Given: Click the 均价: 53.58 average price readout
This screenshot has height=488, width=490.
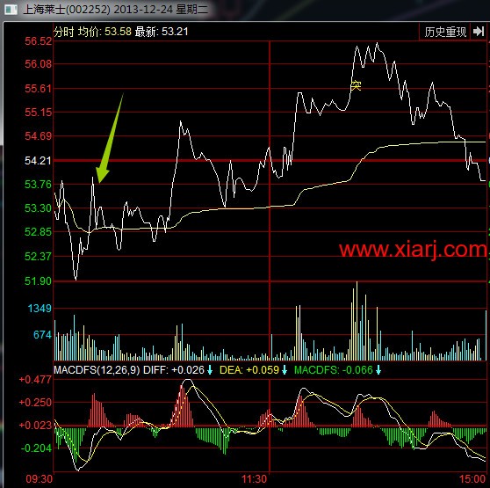Looking at the screenshot, I should (x=104, y=32).
